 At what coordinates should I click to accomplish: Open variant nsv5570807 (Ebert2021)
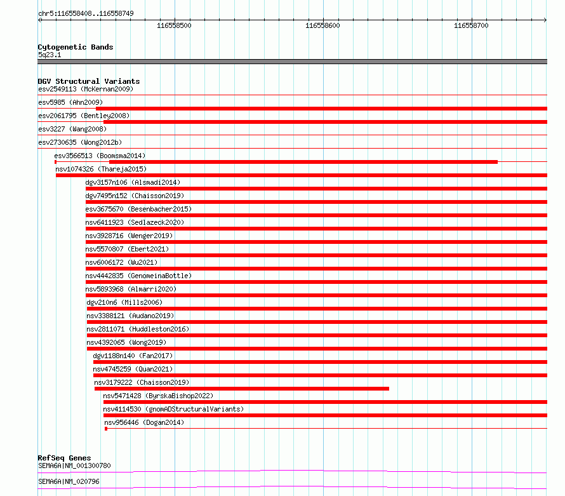click(x=127, y=249)
